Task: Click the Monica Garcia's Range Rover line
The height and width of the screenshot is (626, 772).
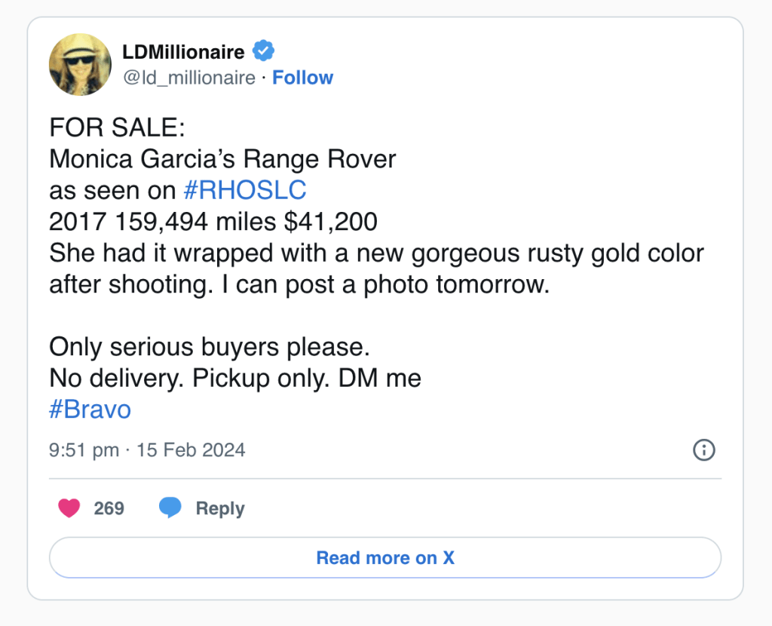Action: coord(222,158)
